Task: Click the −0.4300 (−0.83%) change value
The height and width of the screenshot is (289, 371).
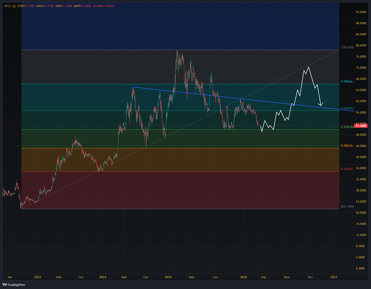Action: 103,6
